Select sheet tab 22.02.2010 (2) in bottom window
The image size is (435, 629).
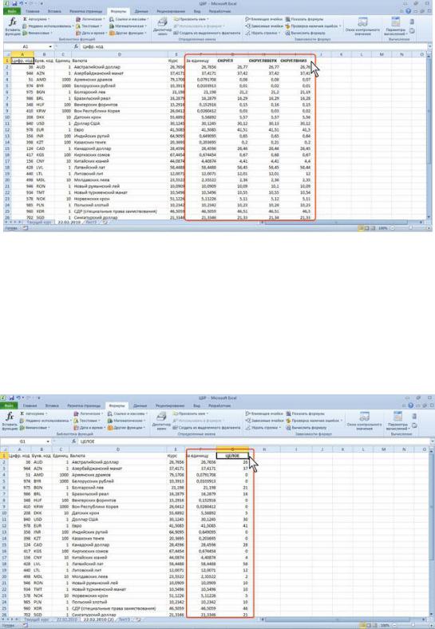[x=98, y=619]
